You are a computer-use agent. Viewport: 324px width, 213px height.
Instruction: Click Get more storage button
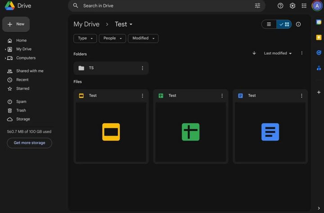tap(29, 143)
